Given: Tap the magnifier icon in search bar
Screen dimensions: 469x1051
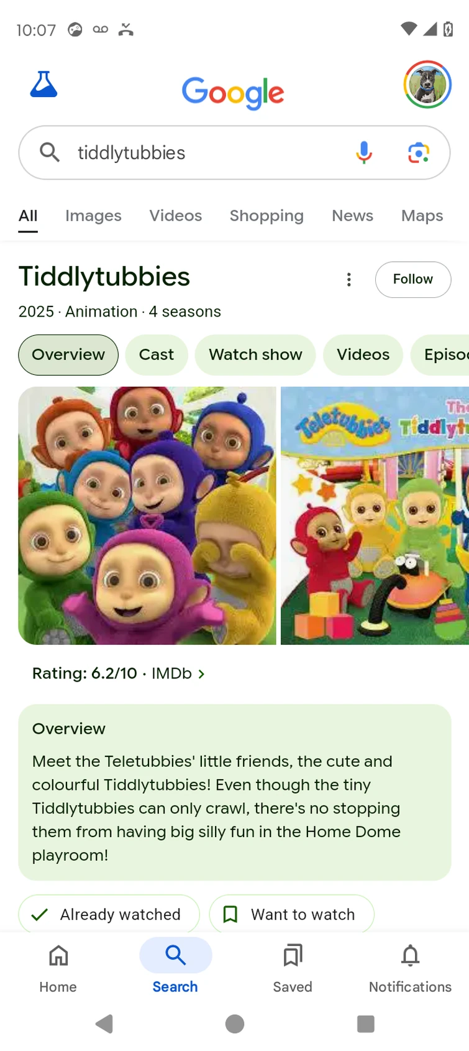Looking at the screenshot, I should point(50,152).
